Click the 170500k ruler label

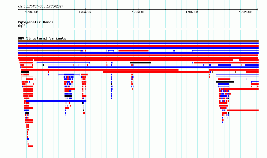(245, 12)
